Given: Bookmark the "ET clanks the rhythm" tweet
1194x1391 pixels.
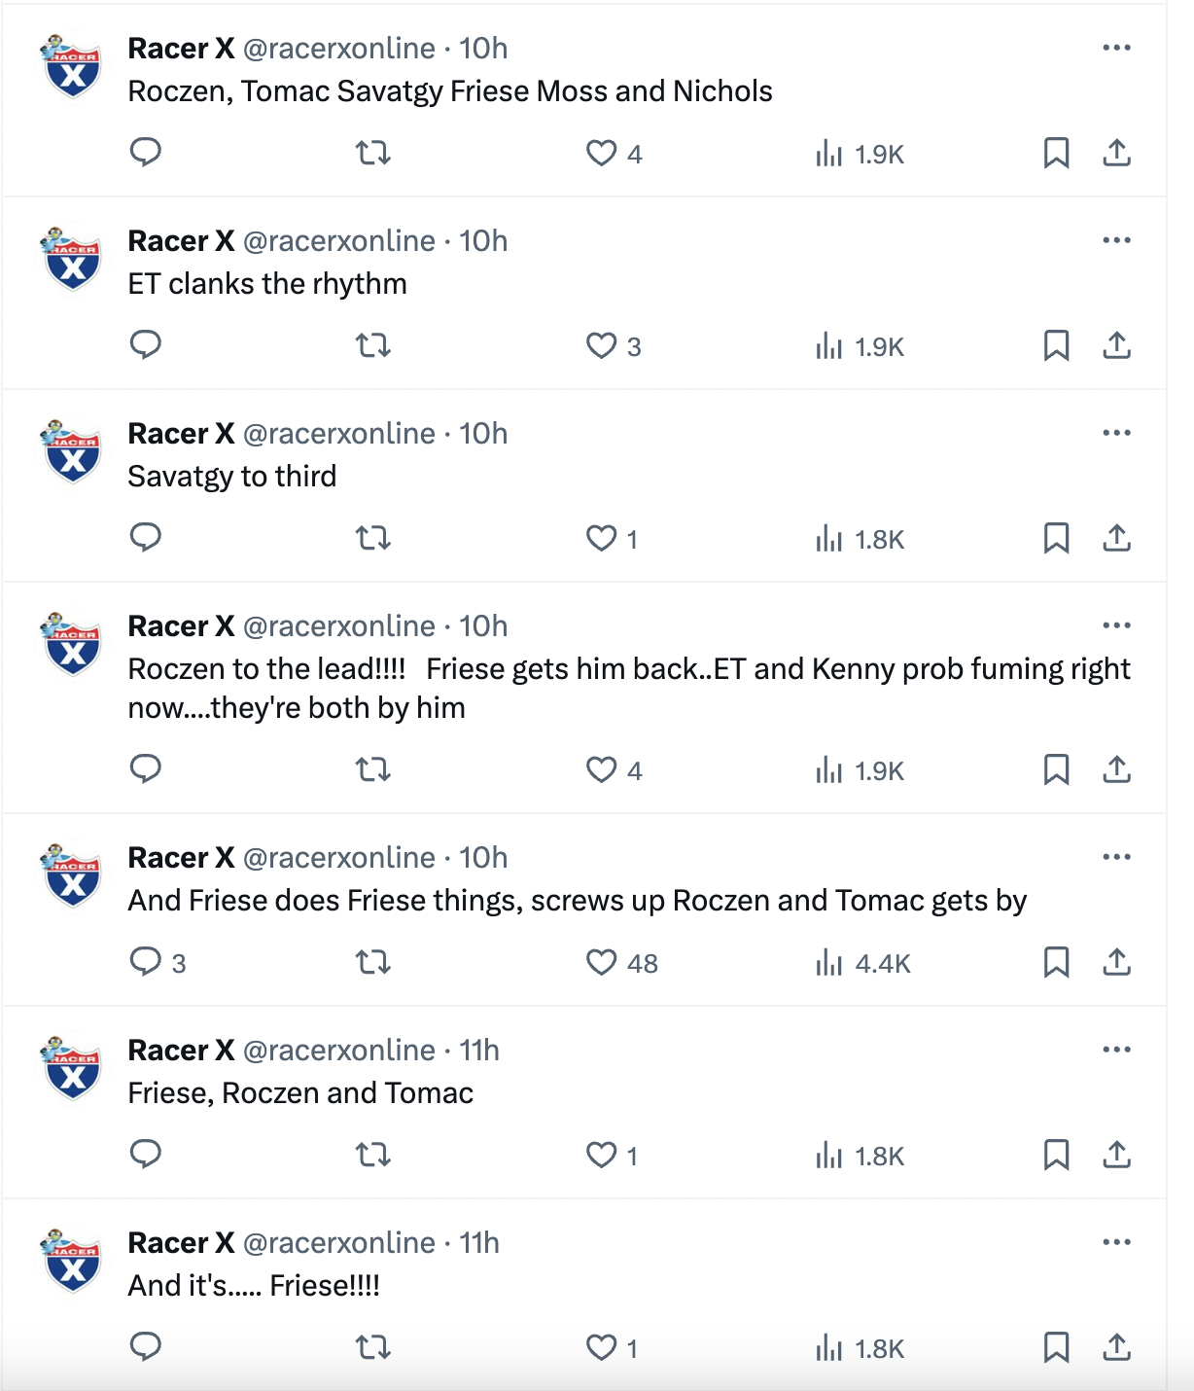Looking at the screenshot, I should (x=1056, y=345).
